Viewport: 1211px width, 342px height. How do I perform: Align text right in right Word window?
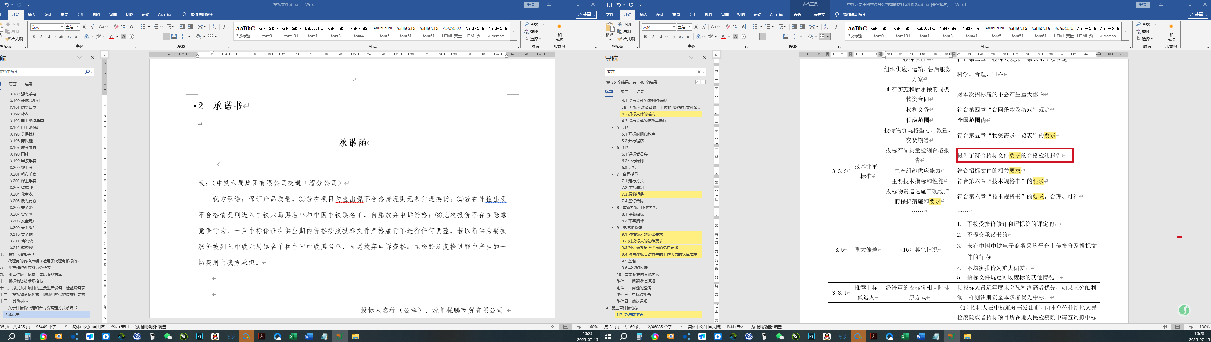click(x=771, y=37)
